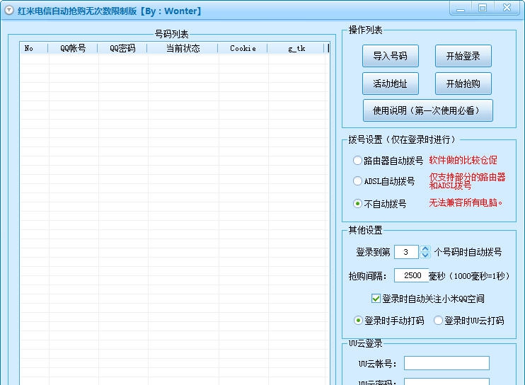525x385 pixels.
Task: Click the 导入号码 button
Action: click(x=390, y=56)
